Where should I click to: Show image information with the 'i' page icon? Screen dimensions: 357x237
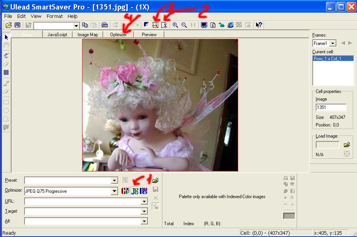213,25
